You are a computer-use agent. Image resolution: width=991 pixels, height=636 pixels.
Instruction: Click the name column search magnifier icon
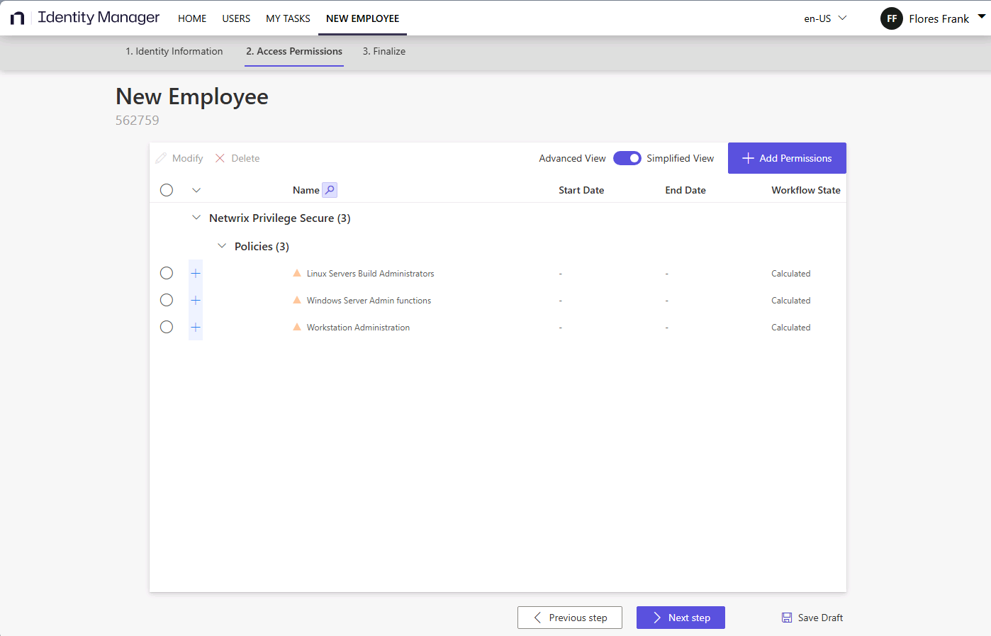point(330,190)
